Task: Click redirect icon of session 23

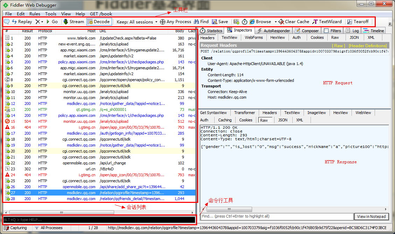Action: coord(7,169)
